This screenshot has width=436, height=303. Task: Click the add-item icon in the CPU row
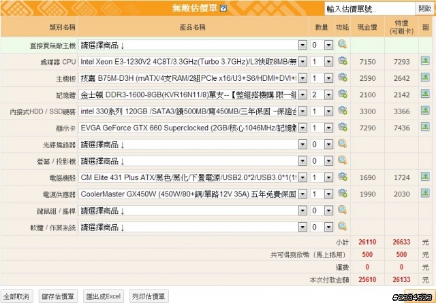pos(342,62)
